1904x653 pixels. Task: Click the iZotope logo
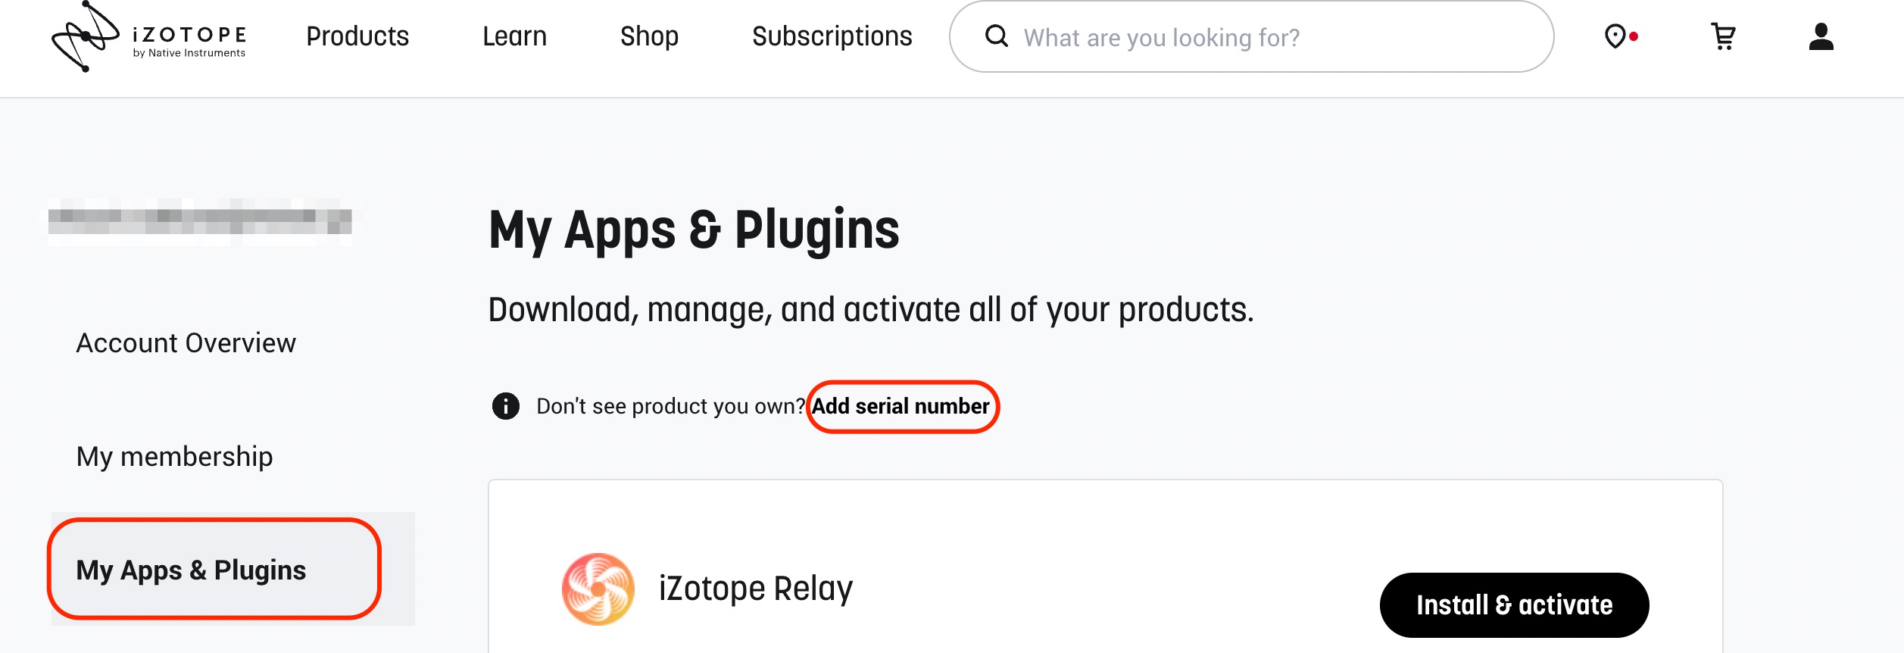(x=148, y=37)
